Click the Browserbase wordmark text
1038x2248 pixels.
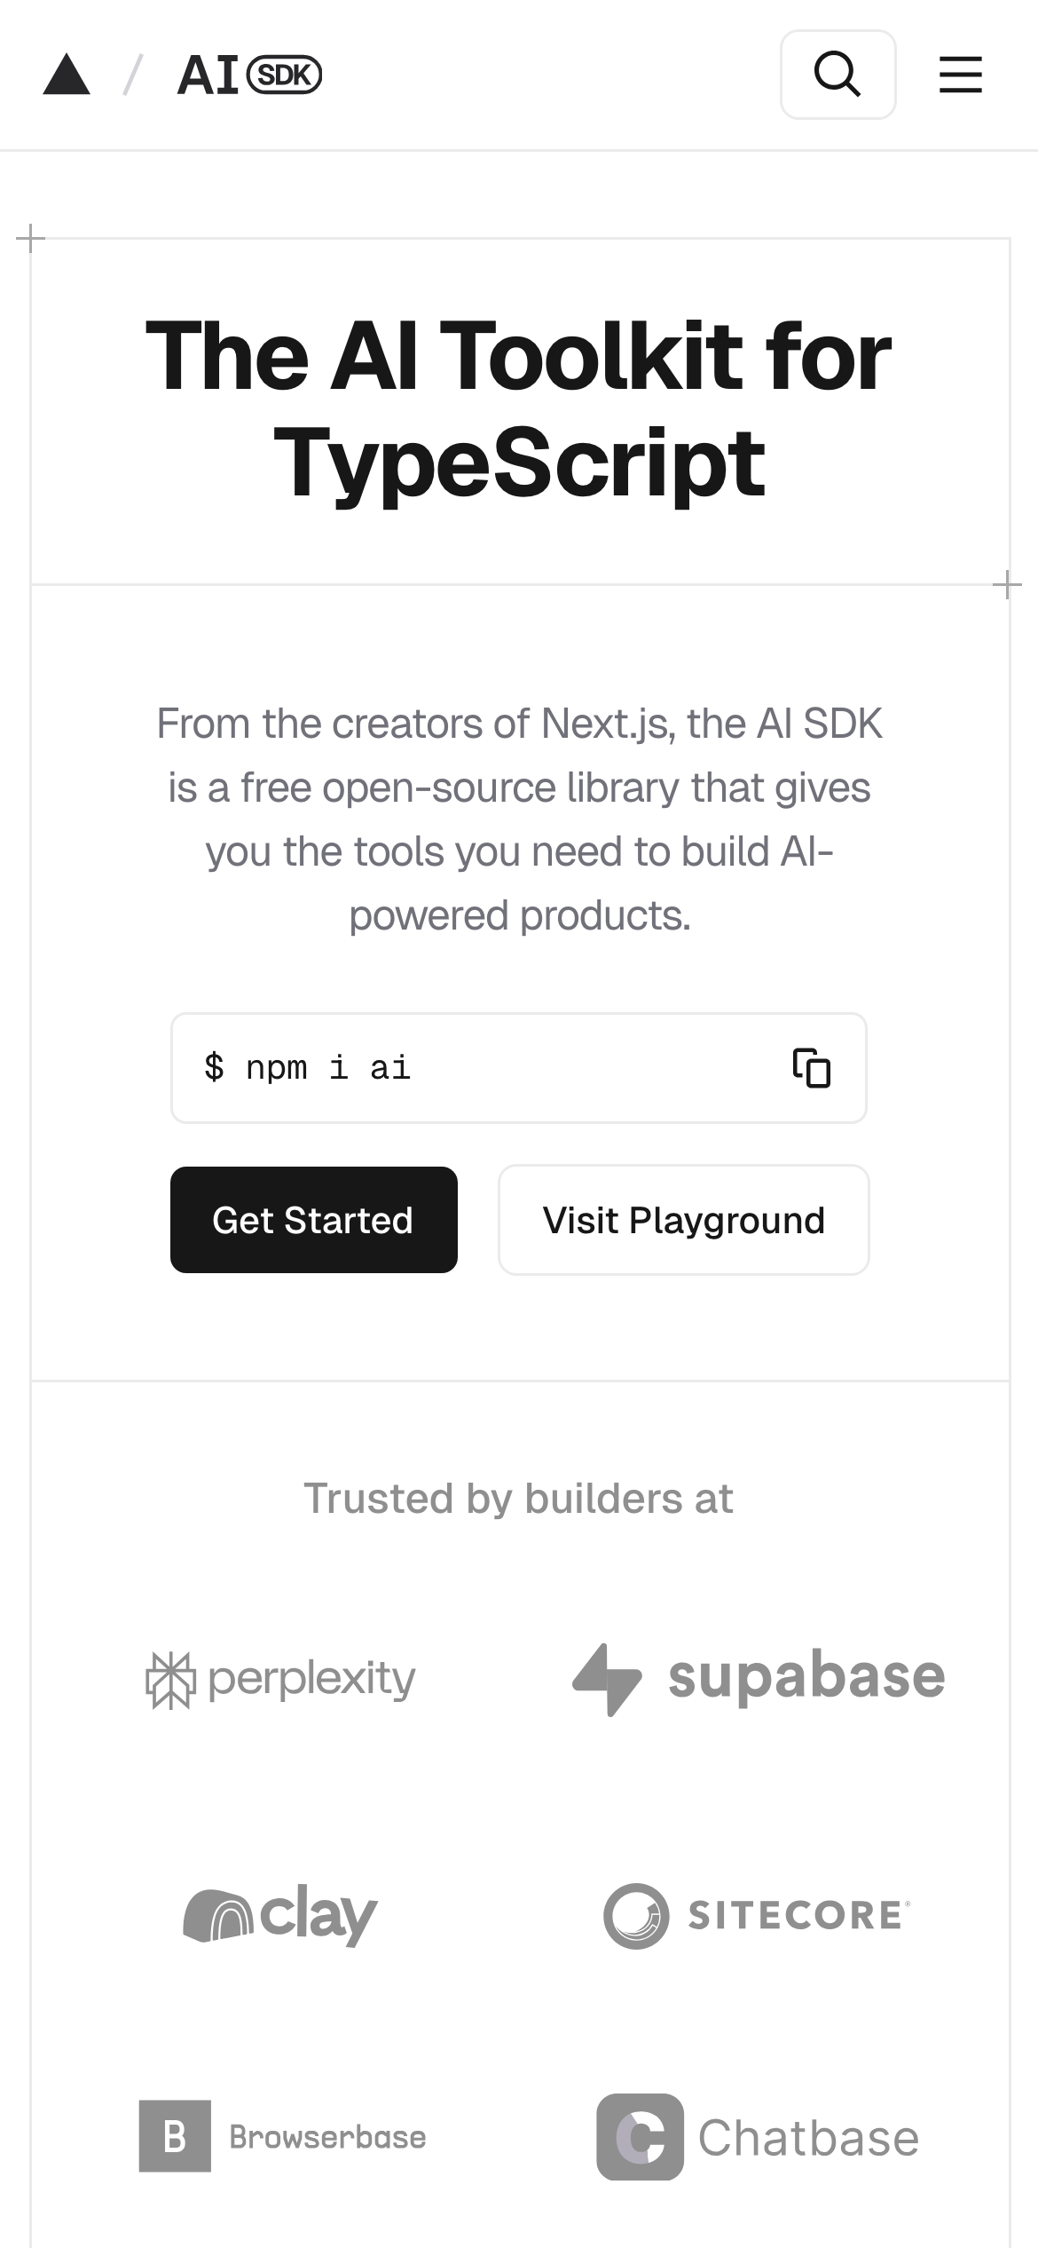click(x=327, y=2137)
